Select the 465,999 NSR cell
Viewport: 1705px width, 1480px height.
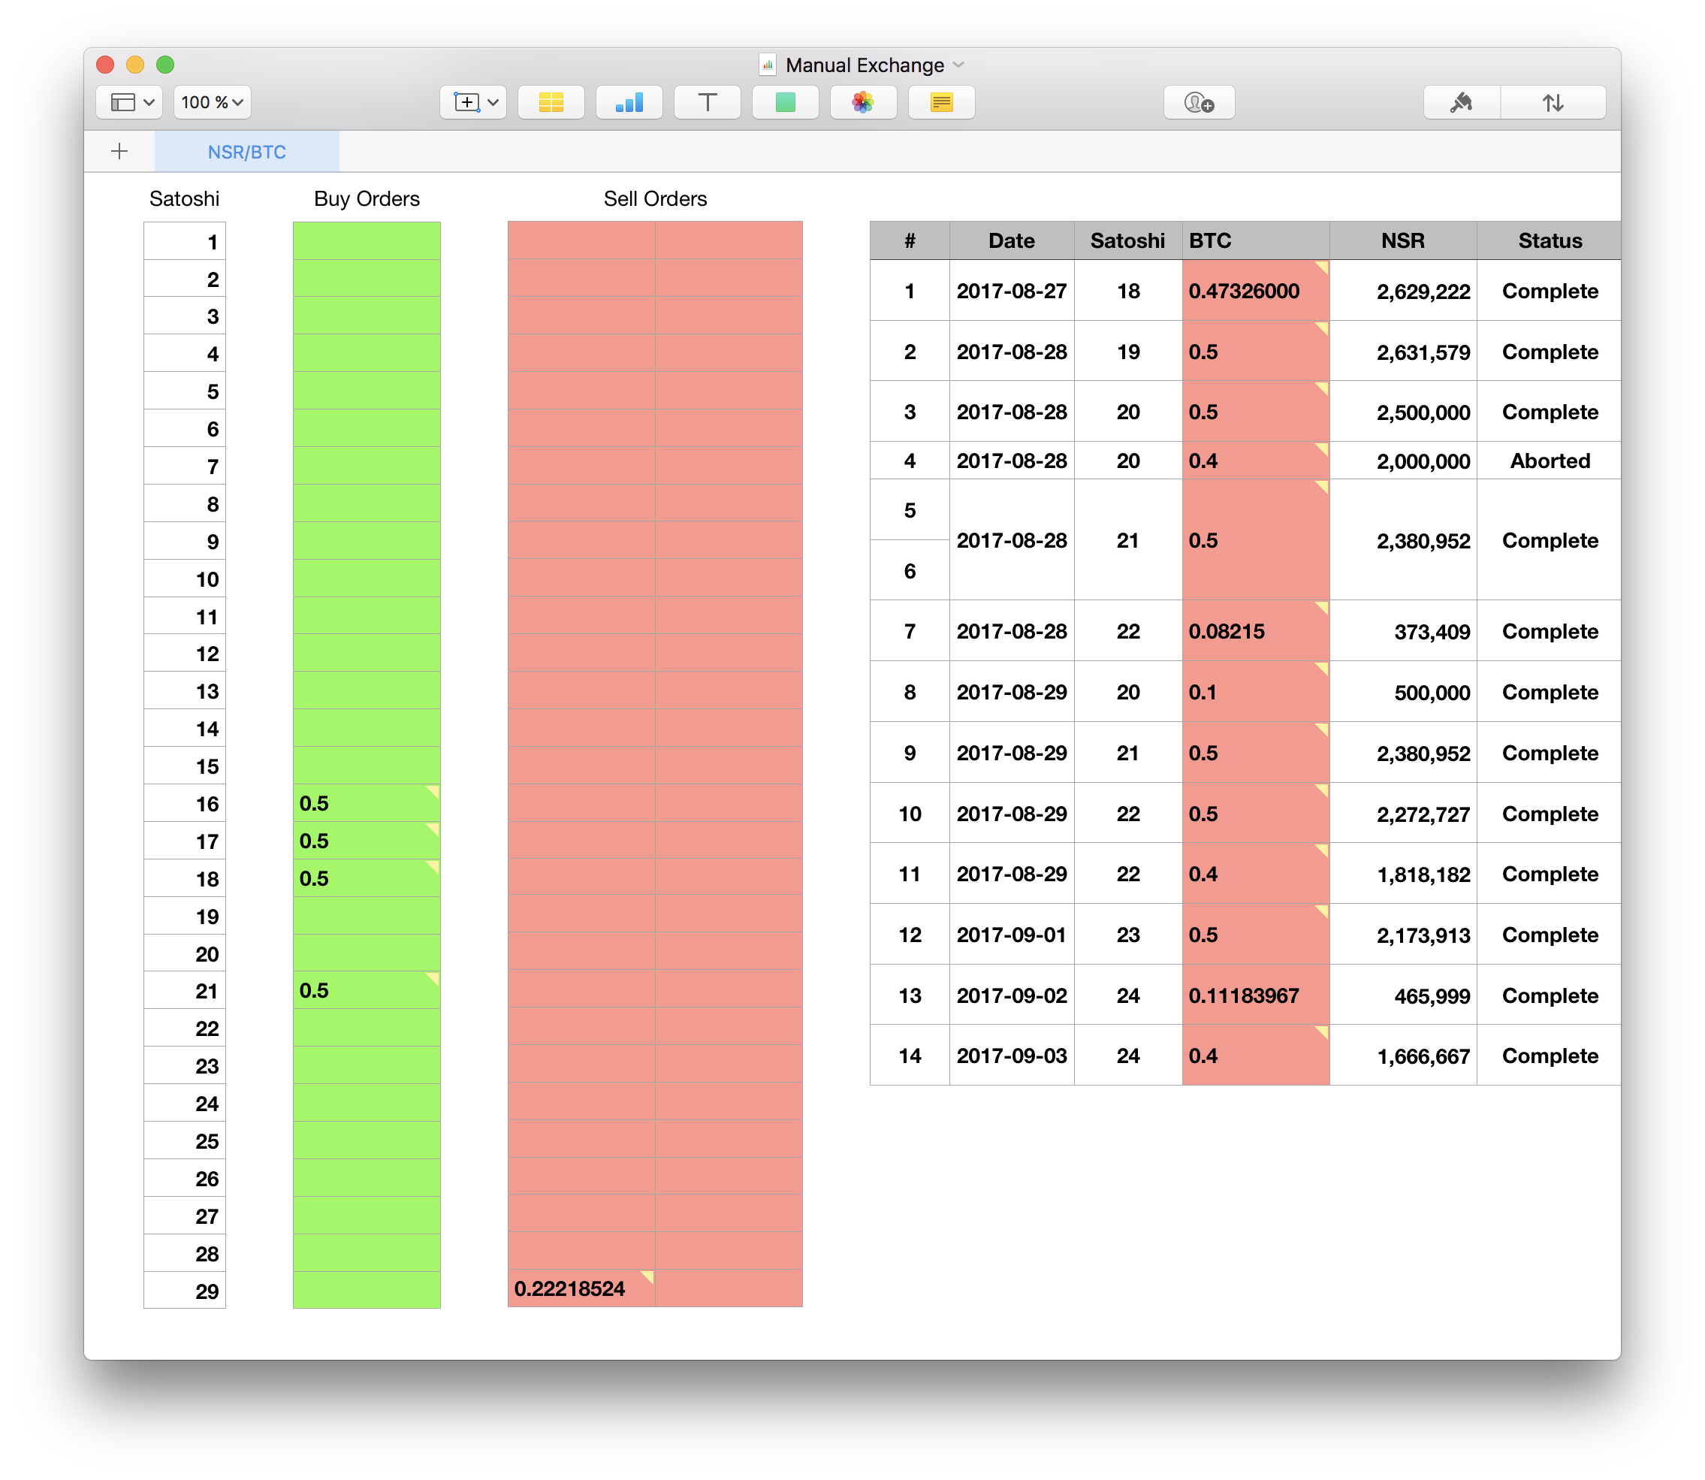pos(1403,996)
